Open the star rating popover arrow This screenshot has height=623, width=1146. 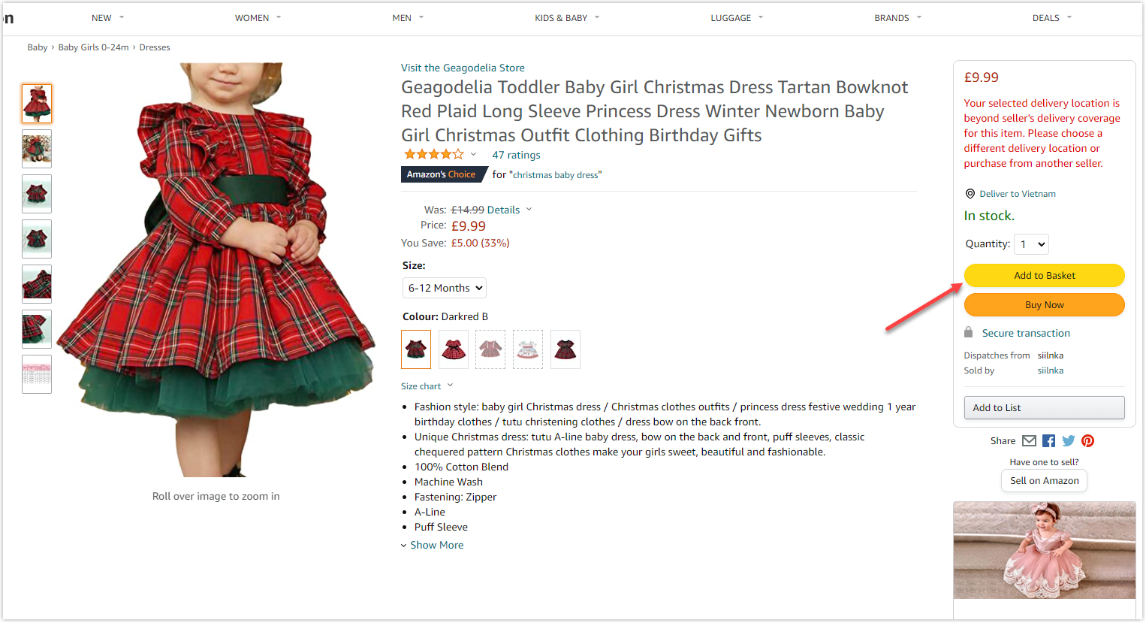(473, 155)
